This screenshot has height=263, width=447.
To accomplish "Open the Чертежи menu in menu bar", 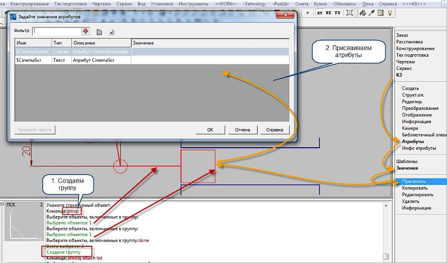I will (102, 4).
